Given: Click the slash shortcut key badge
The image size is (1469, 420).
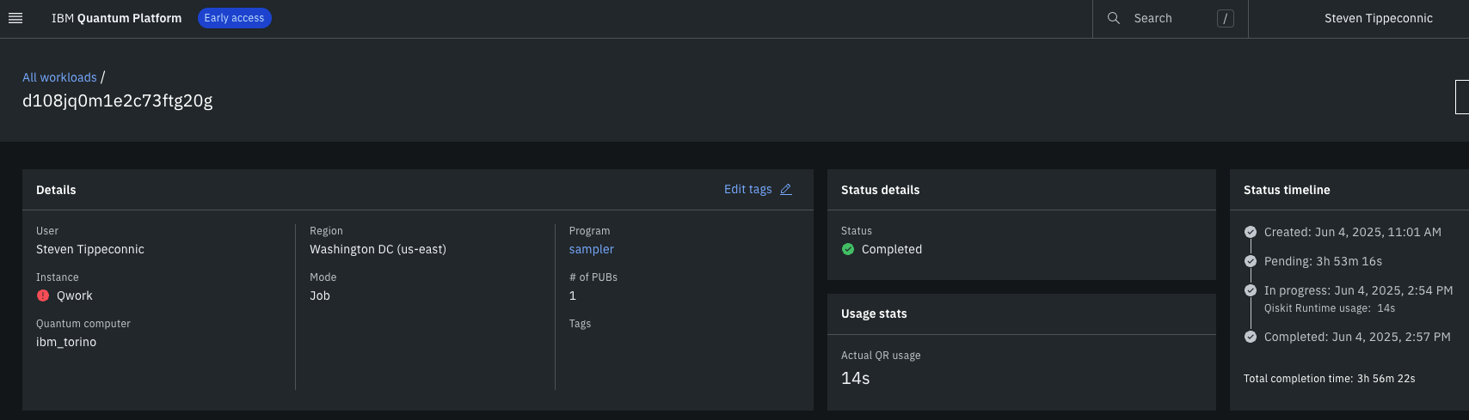Looking at the screenshot, I should (1226, 18).
